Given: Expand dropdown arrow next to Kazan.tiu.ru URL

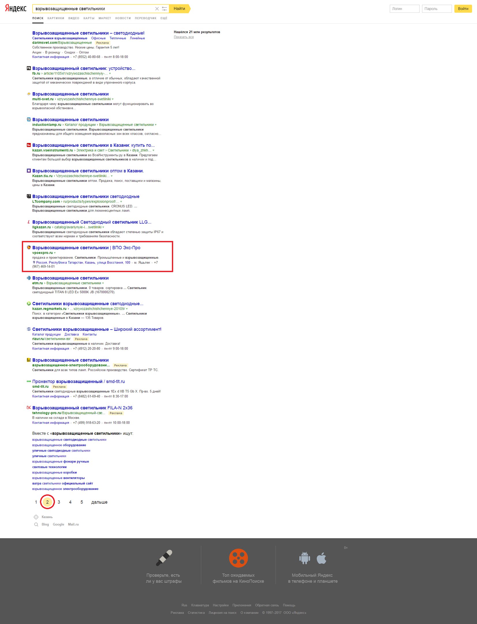Looking at the screenshot, I should [112, 176].
